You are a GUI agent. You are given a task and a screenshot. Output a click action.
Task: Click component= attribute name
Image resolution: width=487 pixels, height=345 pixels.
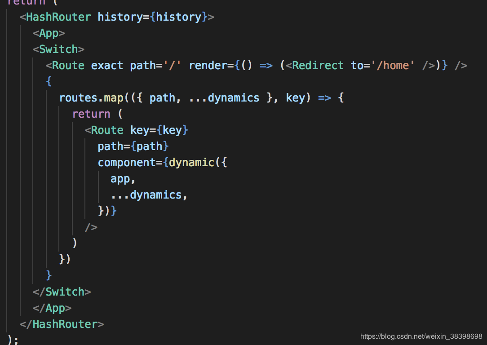[x=130, y=163]
